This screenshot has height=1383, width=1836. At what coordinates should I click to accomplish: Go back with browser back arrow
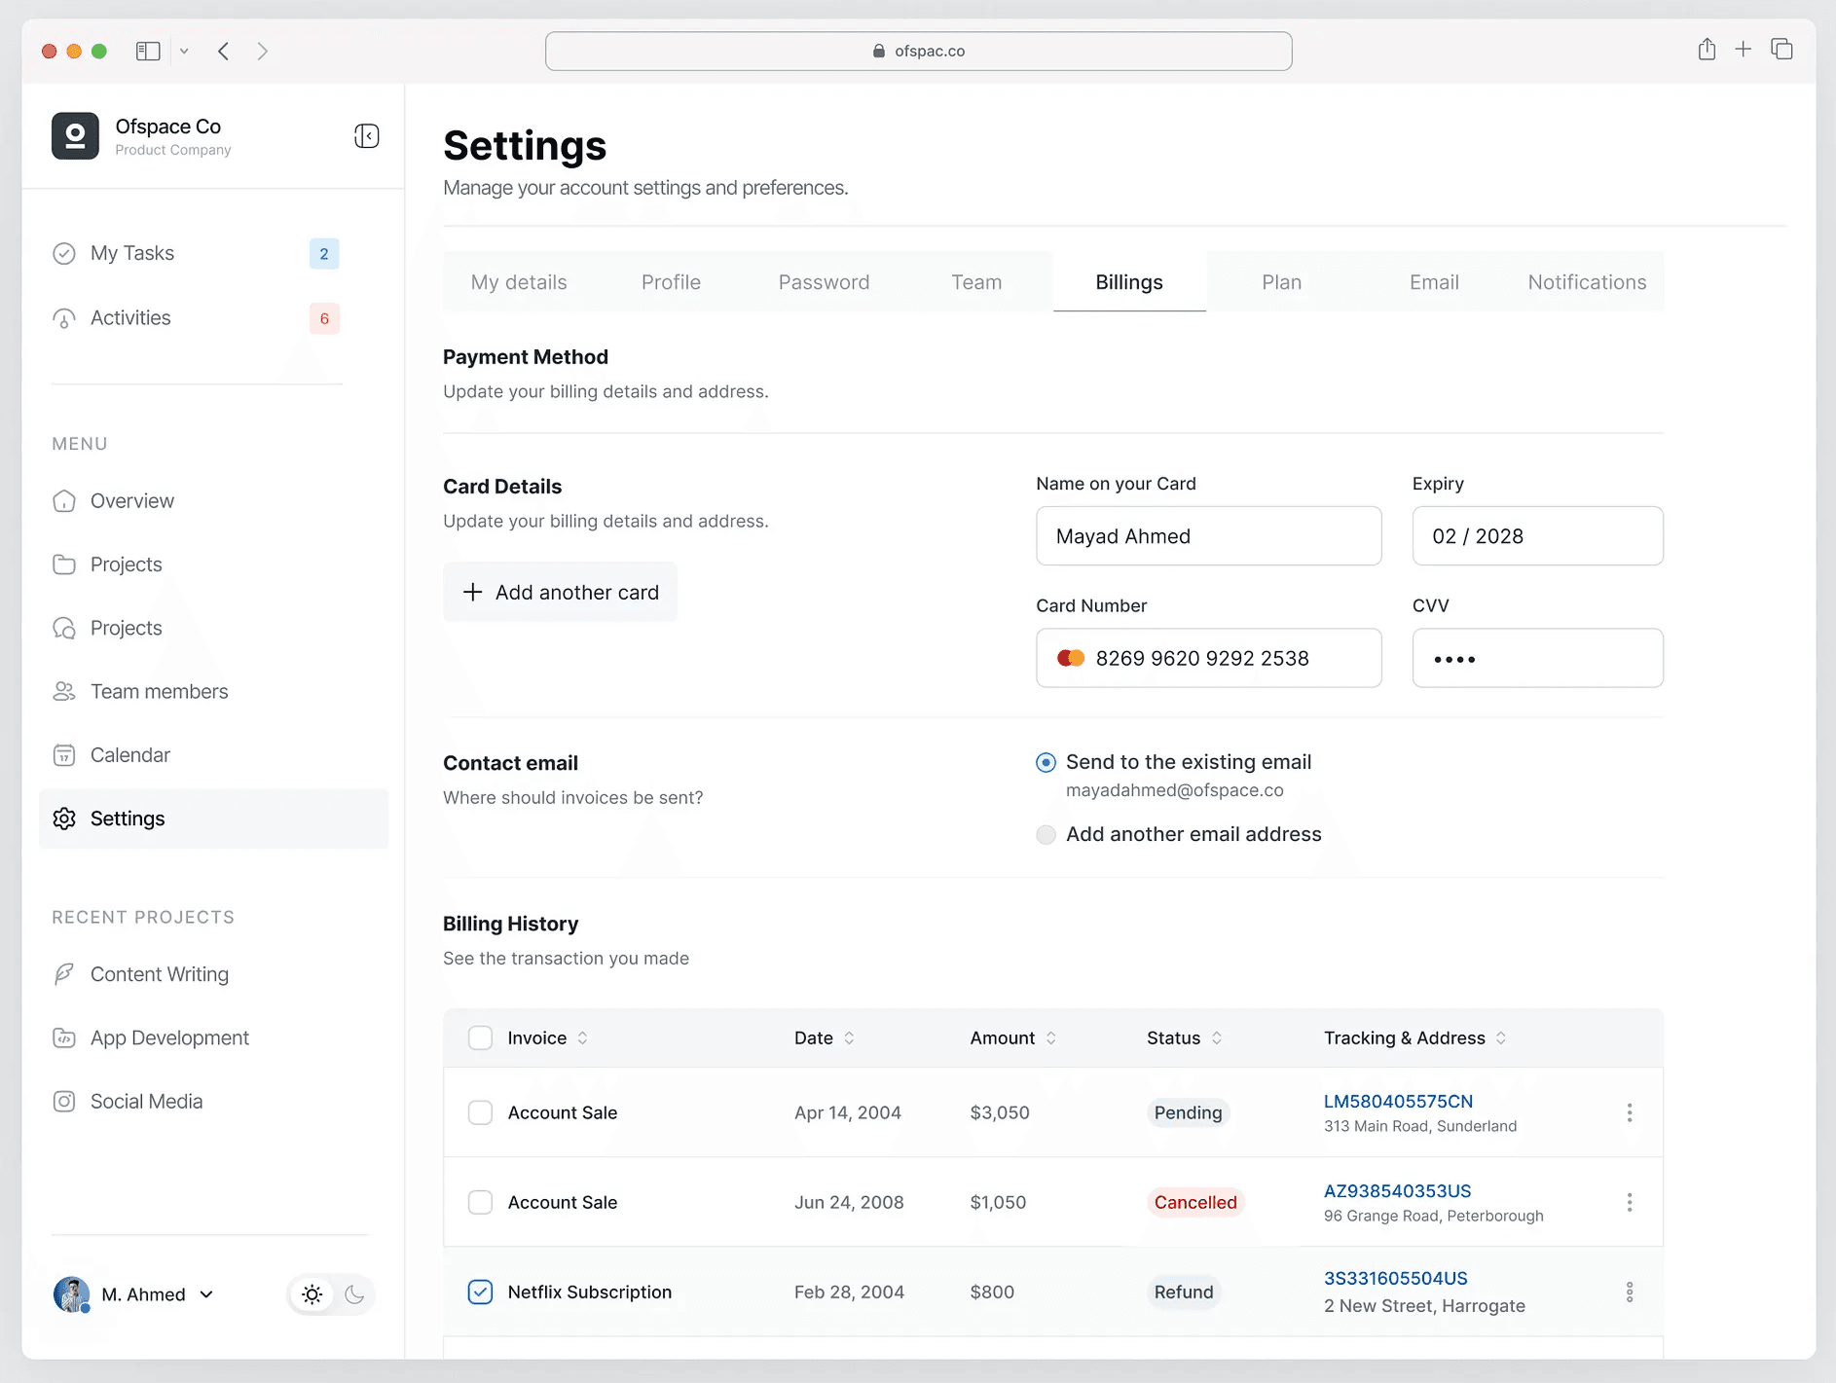coord(224,51)
